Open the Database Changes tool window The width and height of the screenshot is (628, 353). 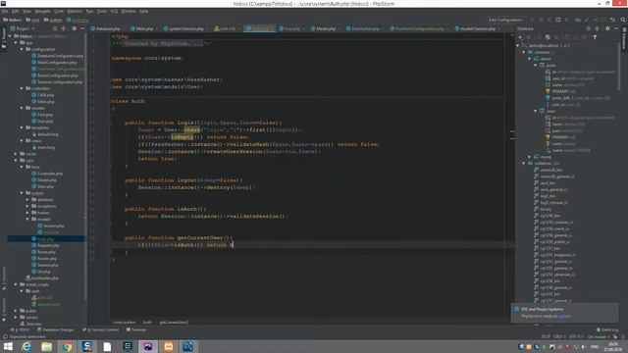[56, 329]
